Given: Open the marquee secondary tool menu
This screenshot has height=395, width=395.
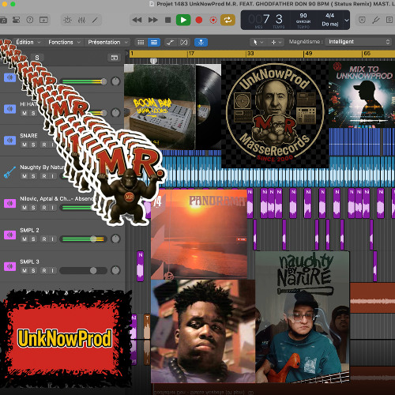Looking at the screenshot, I should point(276,42).
